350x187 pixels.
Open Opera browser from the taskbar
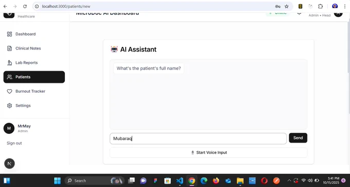[x=264, y=180]
